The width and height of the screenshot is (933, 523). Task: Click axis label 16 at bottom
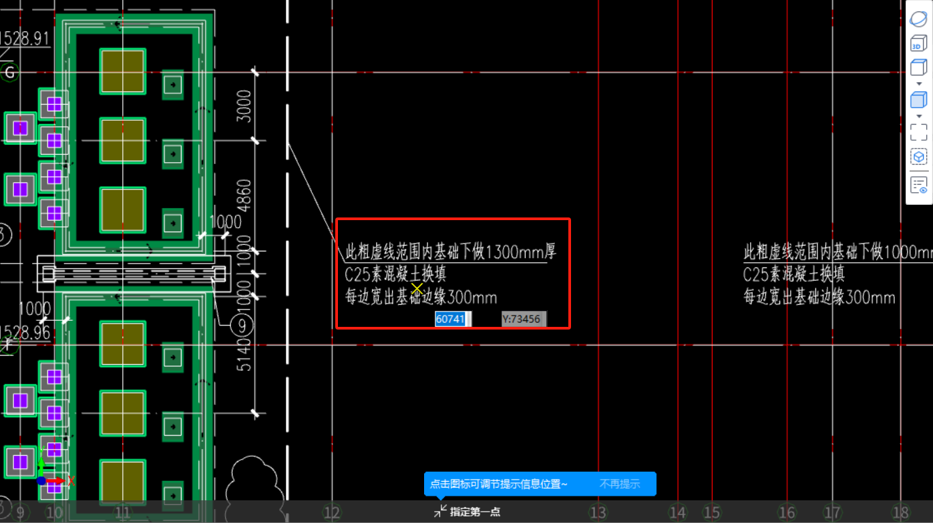click(787, 512)
